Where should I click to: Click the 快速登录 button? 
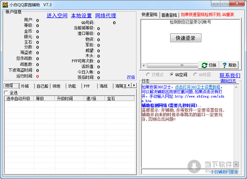coord(186,38)
